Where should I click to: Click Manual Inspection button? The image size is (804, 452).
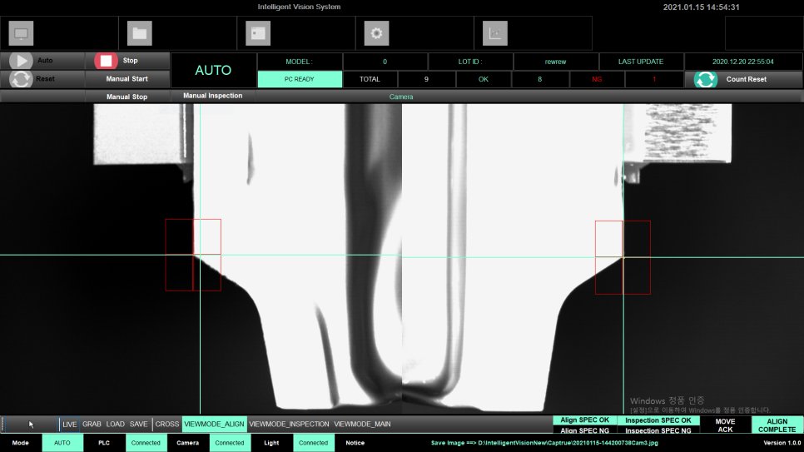(213, 96)
